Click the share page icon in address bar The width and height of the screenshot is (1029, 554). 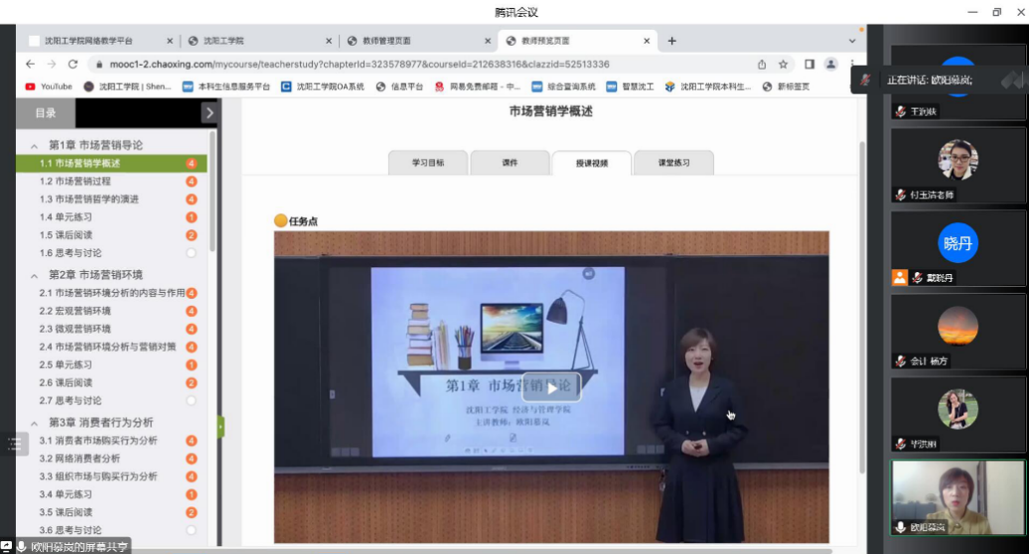pos(762,64)
